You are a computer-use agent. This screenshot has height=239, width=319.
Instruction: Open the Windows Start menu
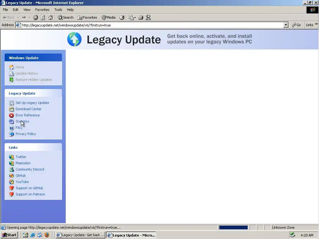(x=9, y=235)
